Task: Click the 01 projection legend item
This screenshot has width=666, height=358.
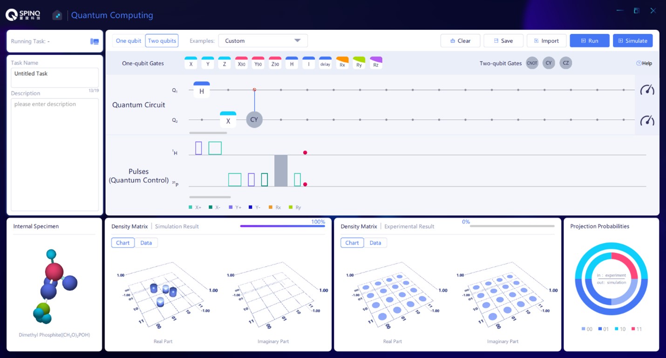Action: [604, 329]
